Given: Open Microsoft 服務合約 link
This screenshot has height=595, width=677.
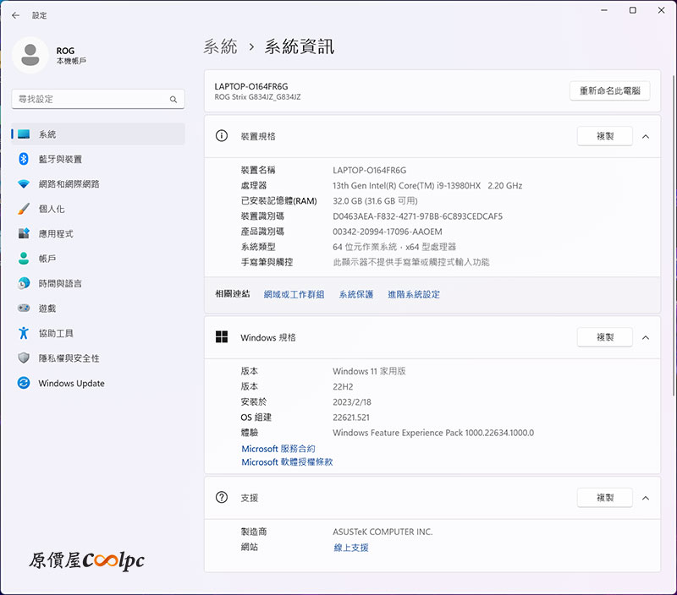Looking at the screenshot, I should pos(278,449).
